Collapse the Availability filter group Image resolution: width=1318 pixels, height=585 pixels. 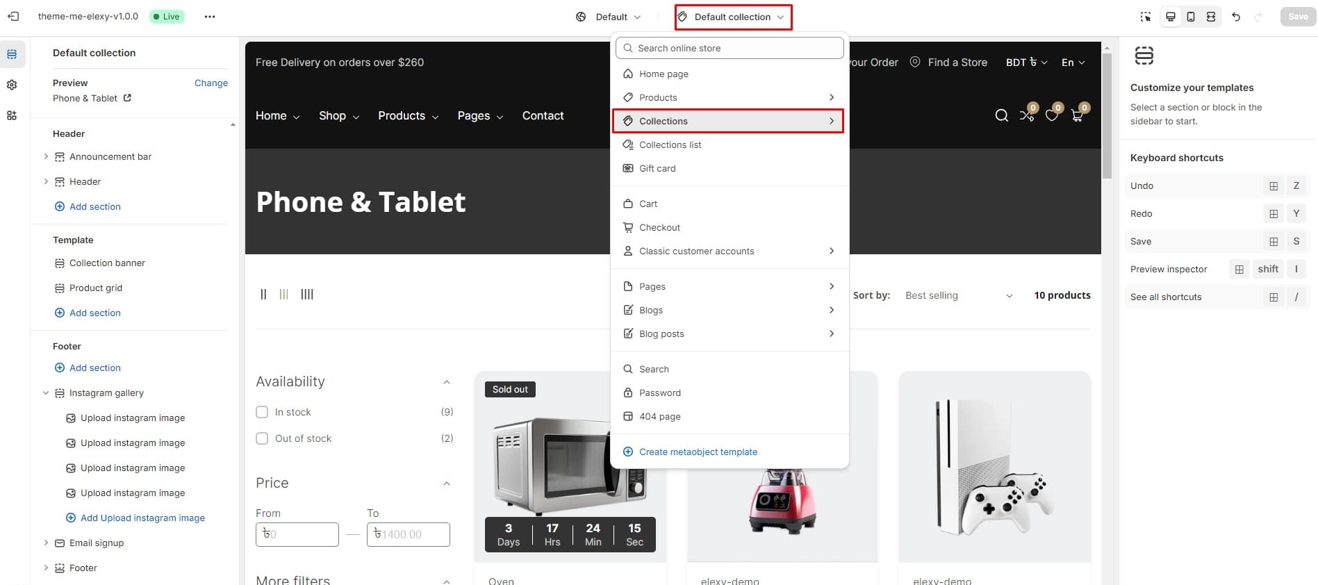coord(447,382)
